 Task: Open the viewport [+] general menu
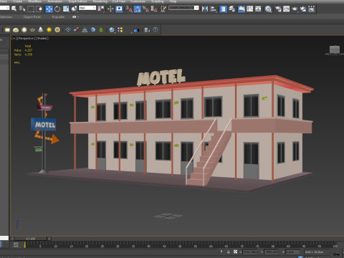(x=14, y=38)
